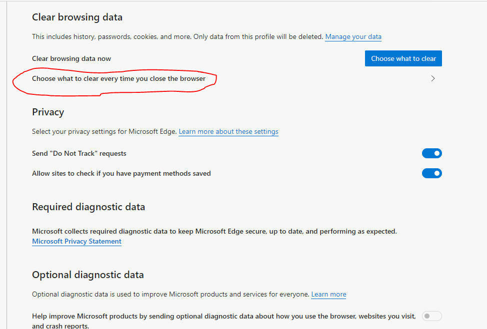Select the Privacy section heading

pos(48,112)
